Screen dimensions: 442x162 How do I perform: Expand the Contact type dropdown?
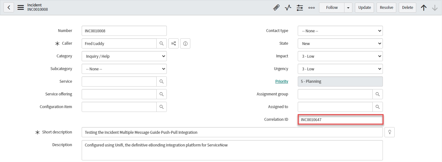click(340, 31)
